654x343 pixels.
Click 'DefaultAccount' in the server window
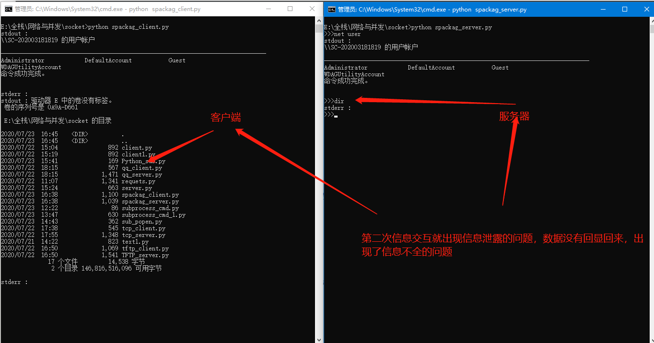(432, 68)
